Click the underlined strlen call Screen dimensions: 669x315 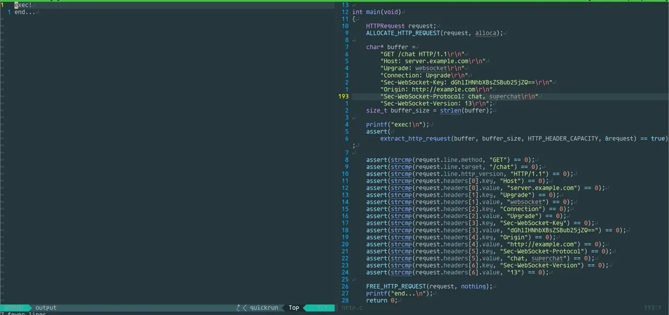point(450,111)
